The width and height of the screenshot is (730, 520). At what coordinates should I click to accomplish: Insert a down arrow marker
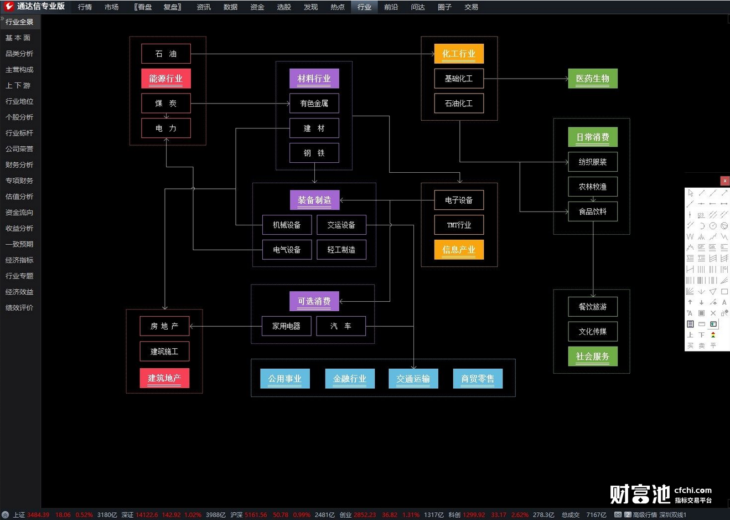(701, 302)
